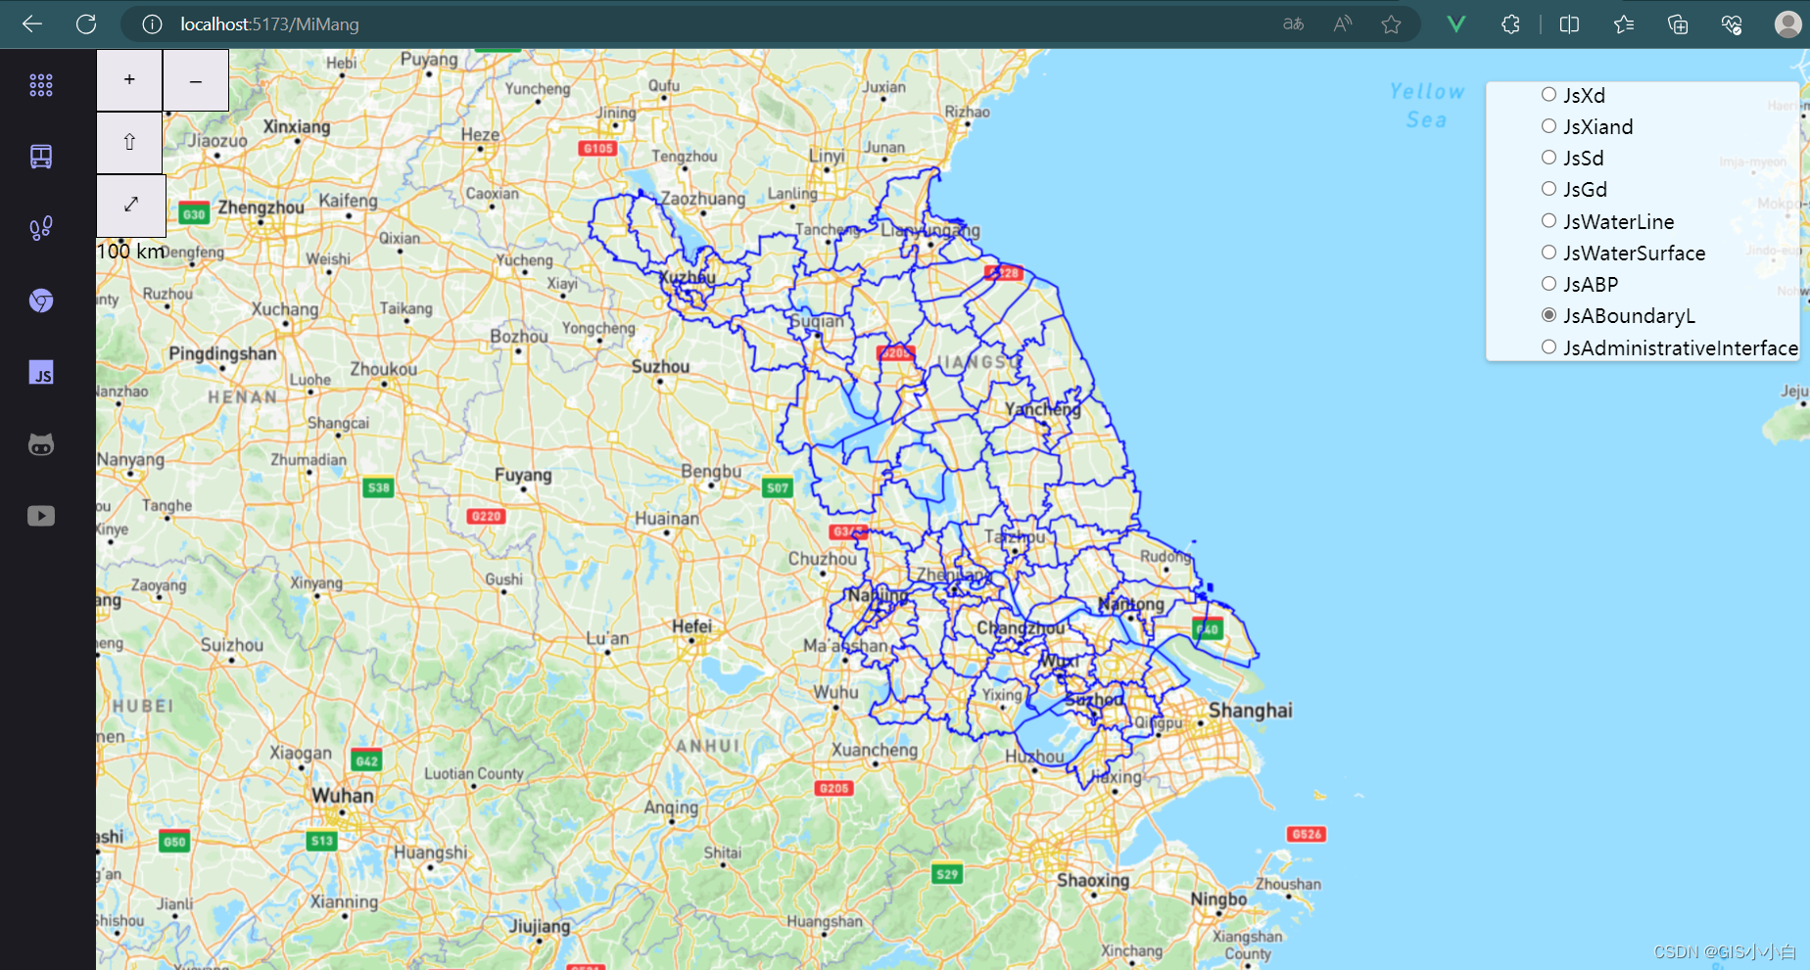The image size is (1810, 970).
Task: Click the Jiujiang label on the map
Action: pyautogui.click(x=539, y=926)
